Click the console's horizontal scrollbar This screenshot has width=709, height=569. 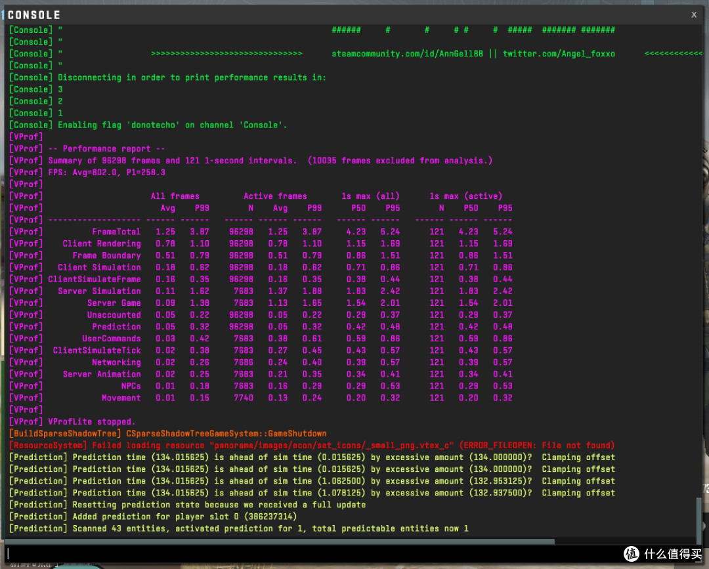(280, 541)
